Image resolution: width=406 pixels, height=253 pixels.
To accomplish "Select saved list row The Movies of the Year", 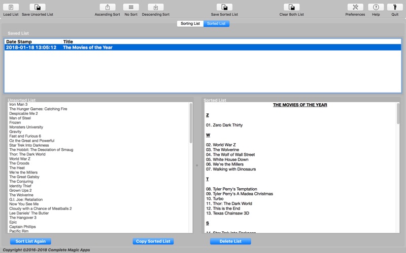I will (x=202, y=48).
